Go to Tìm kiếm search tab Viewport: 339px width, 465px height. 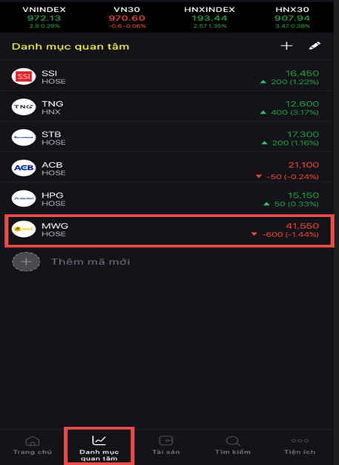[x=233, y=446]
